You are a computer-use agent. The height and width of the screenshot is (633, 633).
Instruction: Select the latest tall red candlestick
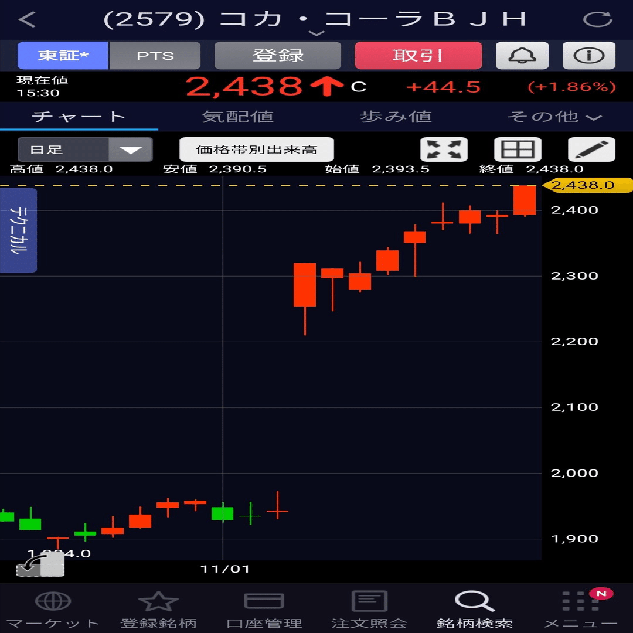coord(525,200)
